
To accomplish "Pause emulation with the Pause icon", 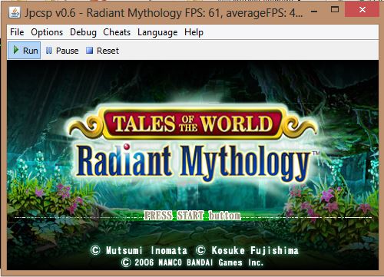I will pyautogui.click(x=48, y=51).
